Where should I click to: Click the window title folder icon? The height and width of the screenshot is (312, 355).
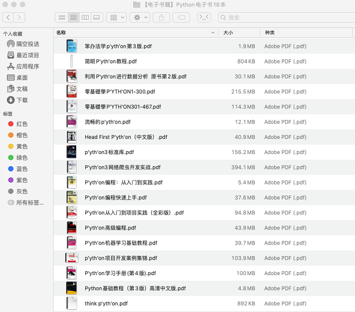click(x=137, y=5)
